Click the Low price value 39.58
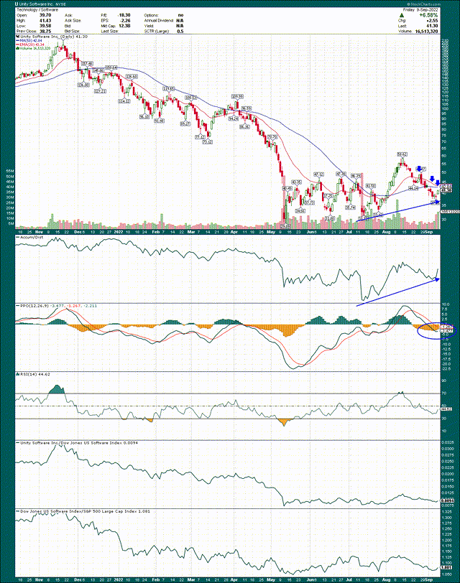This screenshot has width=460, height=583. [45, 26]
